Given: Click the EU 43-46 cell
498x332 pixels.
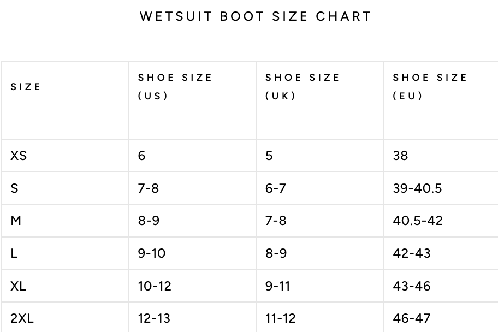Looking at the screenshot, I should click(412, 286).
